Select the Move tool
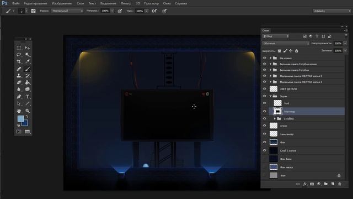Screen dimensions: 353x199 tap(28, 48)
